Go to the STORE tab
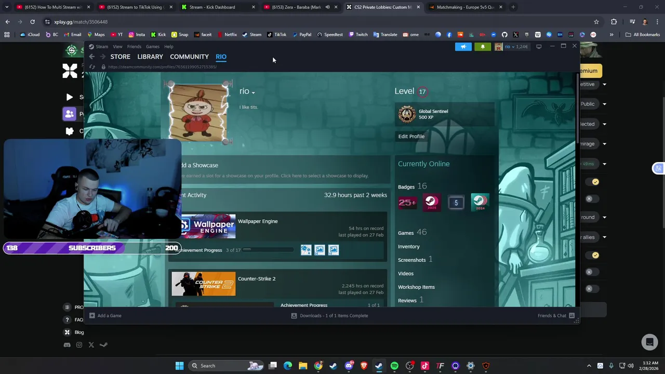 [120, 57]
